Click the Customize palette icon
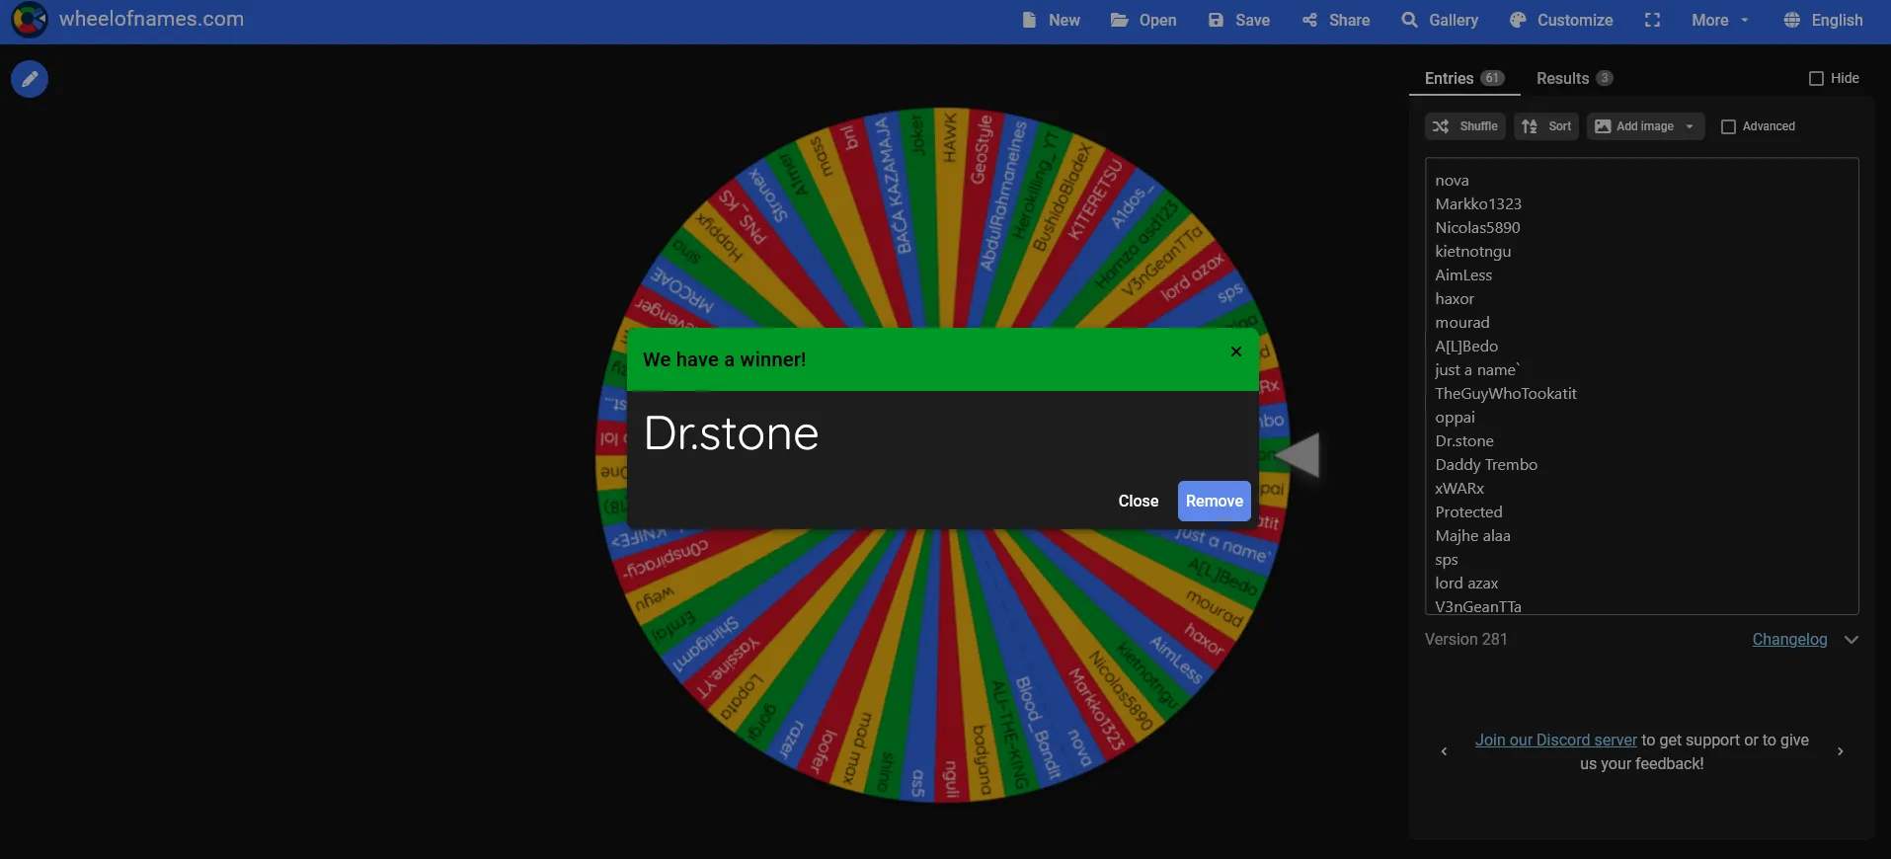The height and width of the screenshot is (859, 1891). tap(1518, 20)
